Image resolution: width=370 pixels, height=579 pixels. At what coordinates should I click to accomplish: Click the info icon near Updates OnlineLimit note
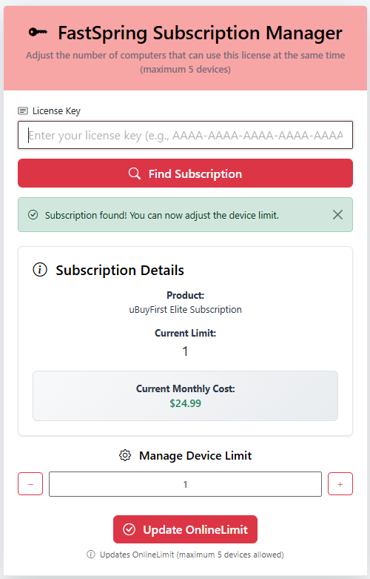[x=91, y=555]
